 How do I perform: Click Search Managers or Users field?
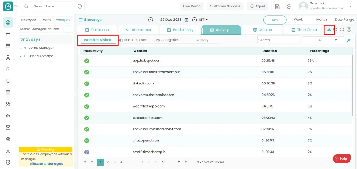pos(46,29)
